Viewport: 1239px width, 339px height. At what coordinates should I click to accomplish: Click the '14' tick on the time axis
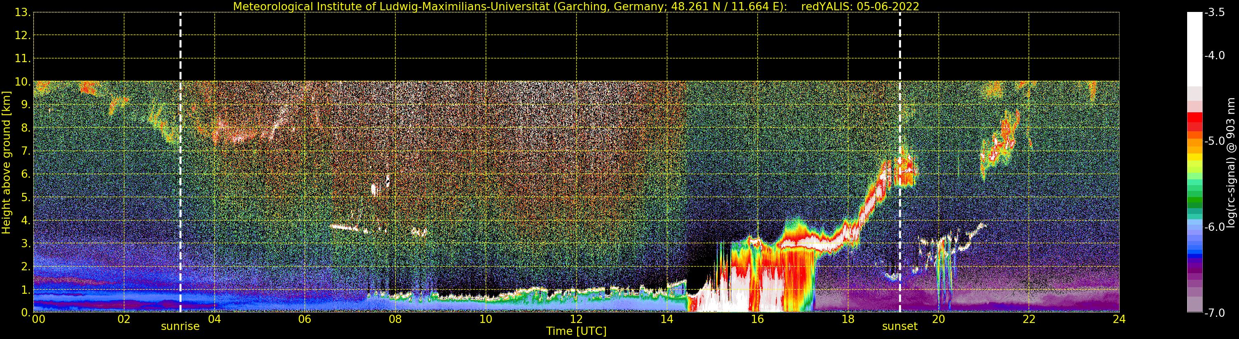[x=667, y=319]
